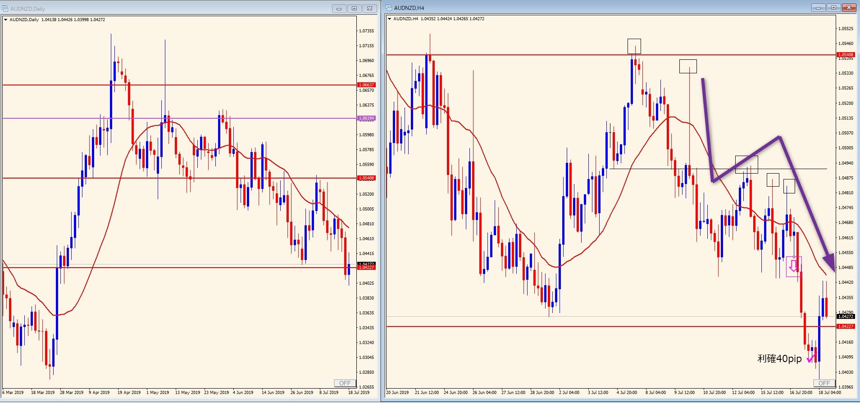Select the AUDNZD,H4 window title bar
Screen dimensions: 860x403
[x=586, y=8]
